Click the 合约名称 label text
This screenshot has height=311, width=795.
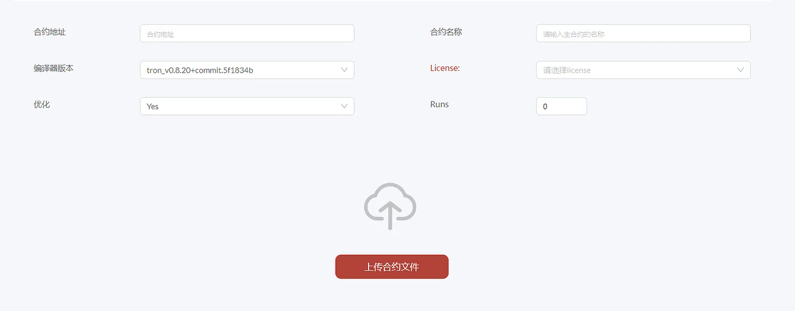(446, 32)
